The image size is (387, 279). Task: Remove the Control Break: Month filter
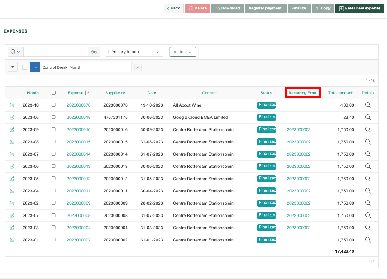138,67
